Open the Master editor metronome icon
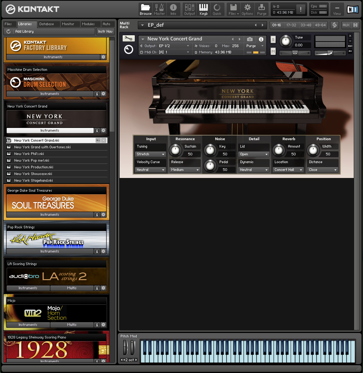 159,10
